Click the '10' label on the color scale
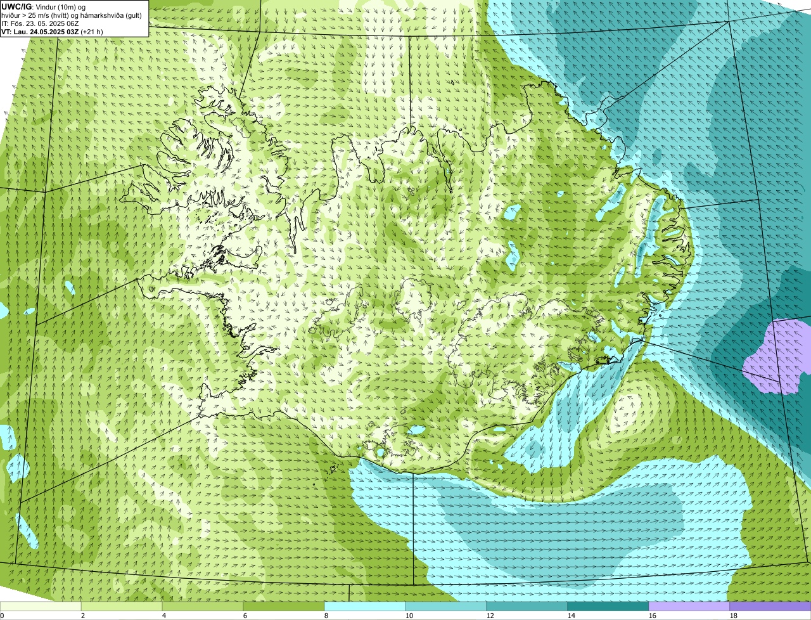This screenshot has width=811, height=620. [409, 616]
